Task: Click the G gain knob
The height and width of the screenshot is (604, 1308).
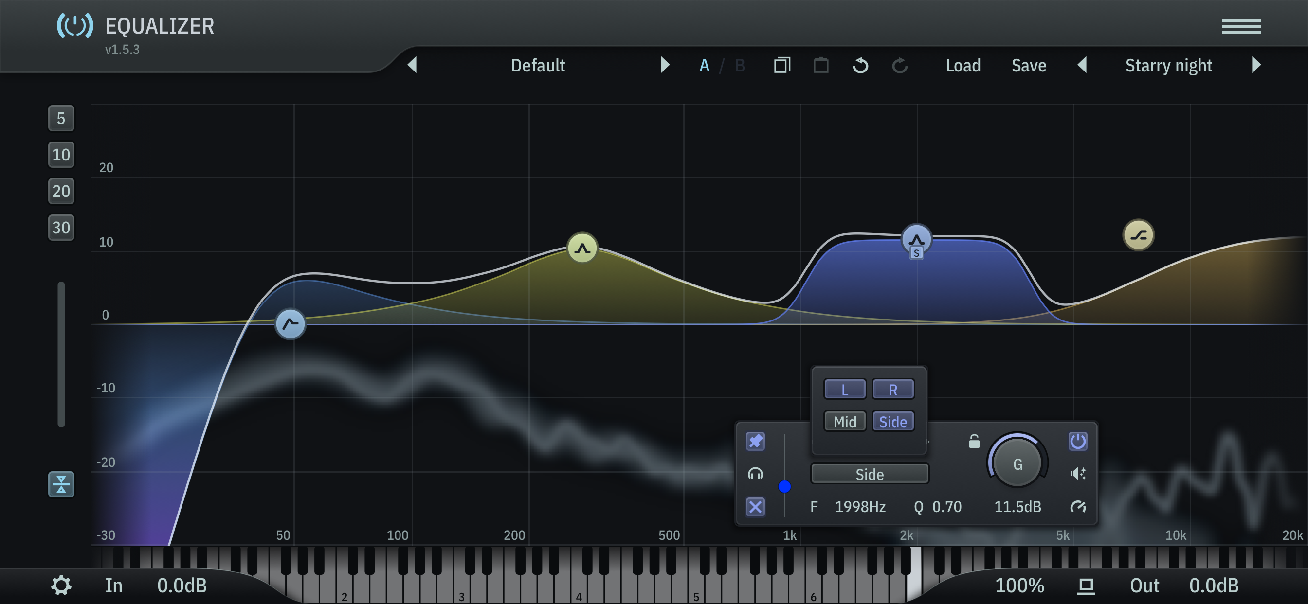Action: [1017, 463]
